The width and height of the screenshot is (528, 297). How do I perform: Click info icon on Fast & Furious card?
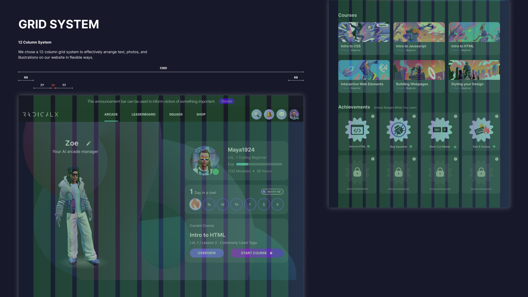[x=497, y=116]
